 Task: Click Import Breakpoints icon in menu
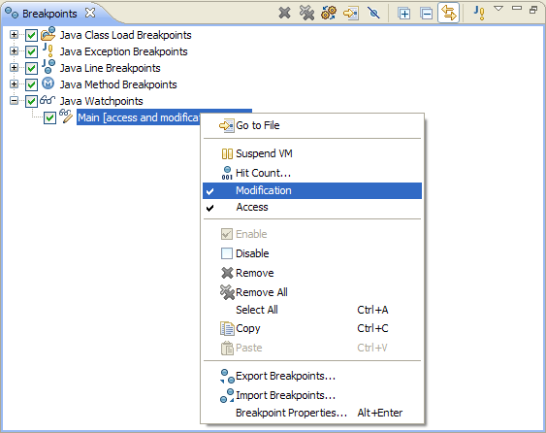click(227, 395)
